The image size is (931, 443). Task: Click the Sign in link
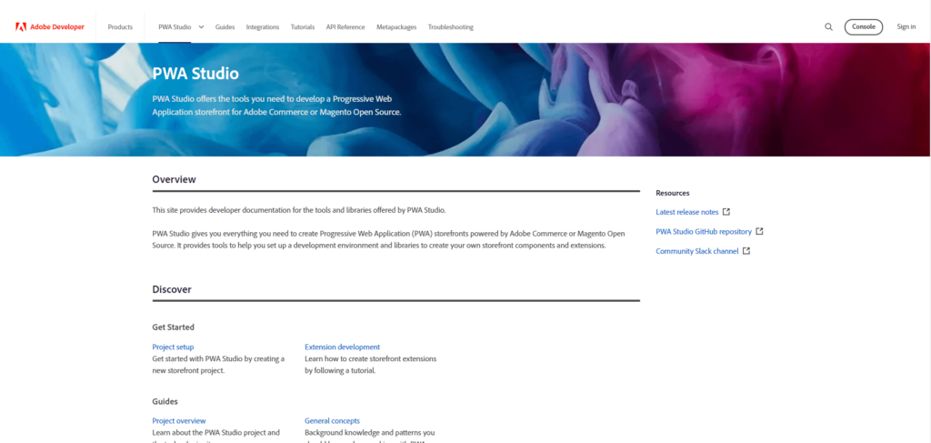pos(906,26)
